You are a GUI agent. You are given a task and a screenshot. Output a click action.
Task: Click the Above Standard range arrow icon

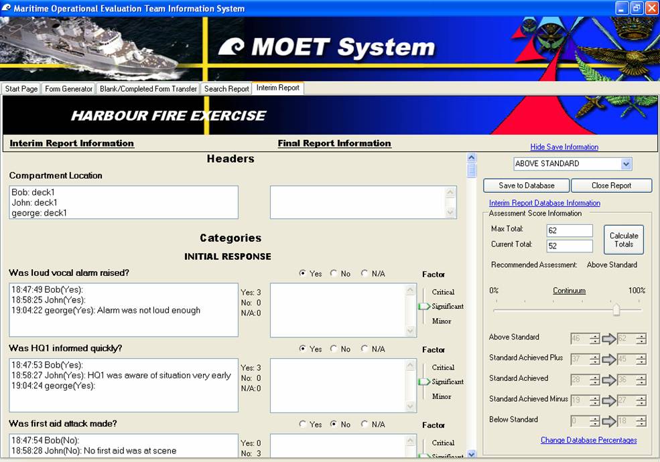click(x=608, y=339)
